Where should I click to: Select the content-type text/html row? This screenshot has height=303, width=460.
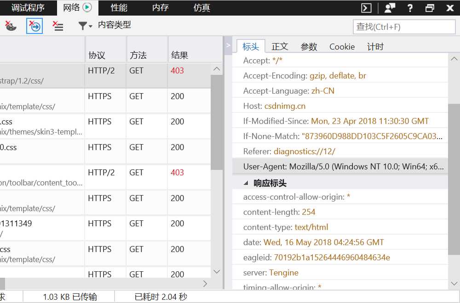(340, 227)
